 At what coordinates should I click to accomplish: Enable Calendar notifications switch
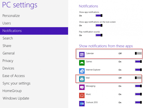pyautogui.click(x=138, y=53)
